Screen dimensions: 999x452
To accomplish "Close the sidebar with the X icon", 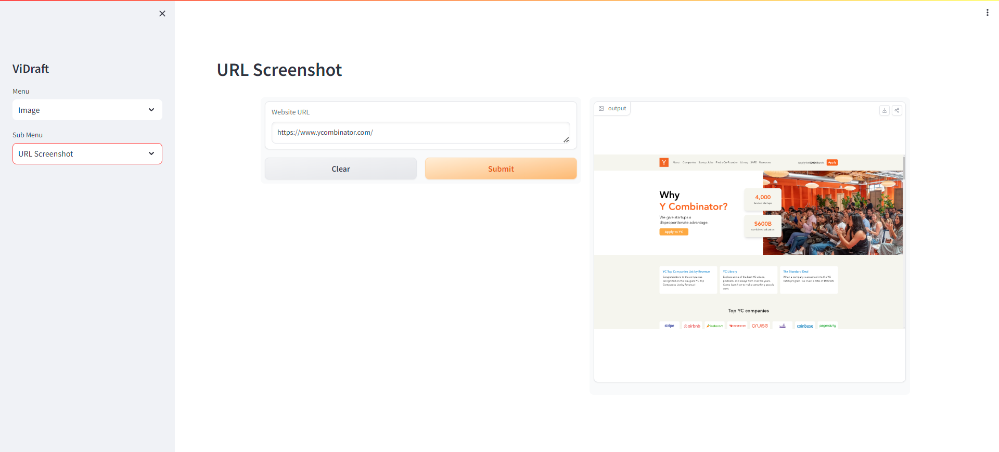I will coord(162,14).
